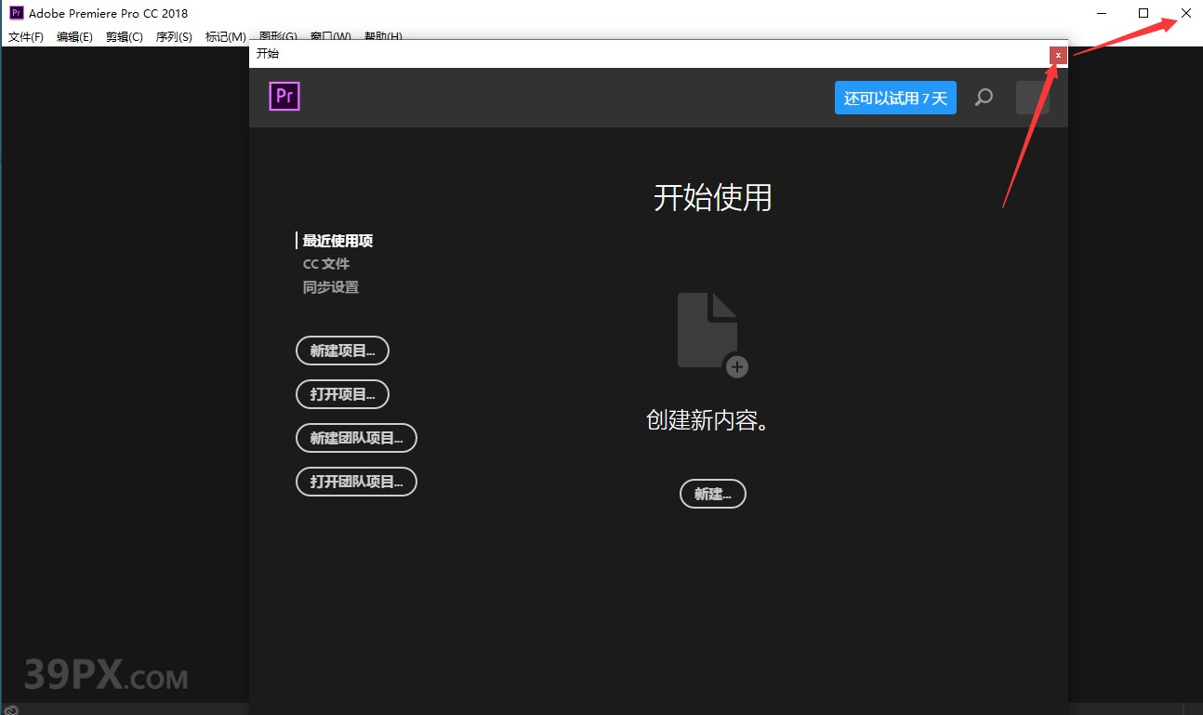This screenshot has width=1203, height=715.
Task: Switch to CC 文件 view
Action: click(x=325, y=263)
